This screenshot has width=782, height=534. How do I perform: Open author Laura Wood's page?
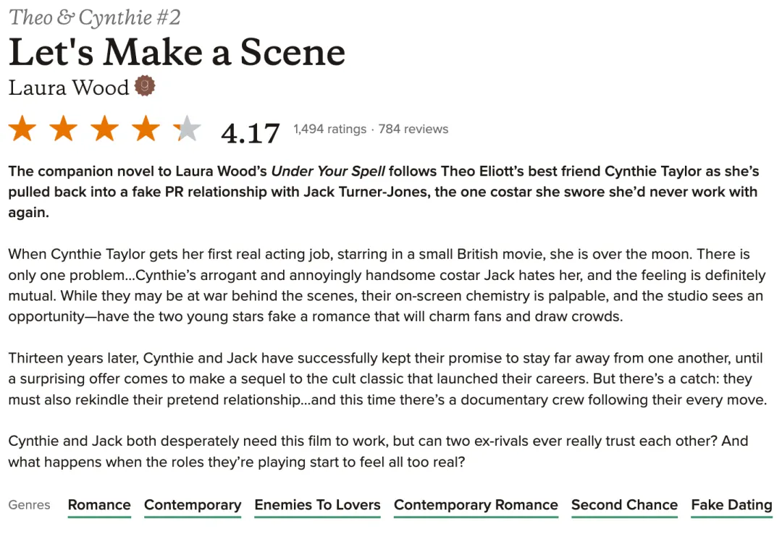coord(69,88)
